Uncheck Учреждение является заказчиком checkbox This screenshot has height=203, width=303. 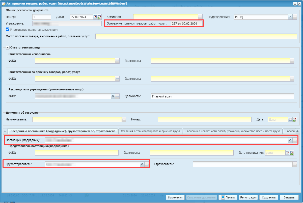click(7, 29)
